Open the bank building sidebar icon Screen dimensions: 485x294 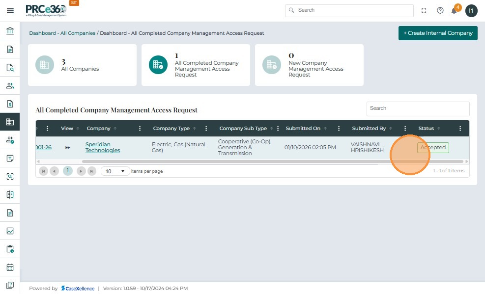tap(10, 31)
